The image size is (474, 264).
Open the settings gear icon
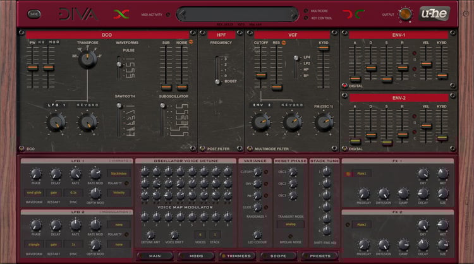466,14
